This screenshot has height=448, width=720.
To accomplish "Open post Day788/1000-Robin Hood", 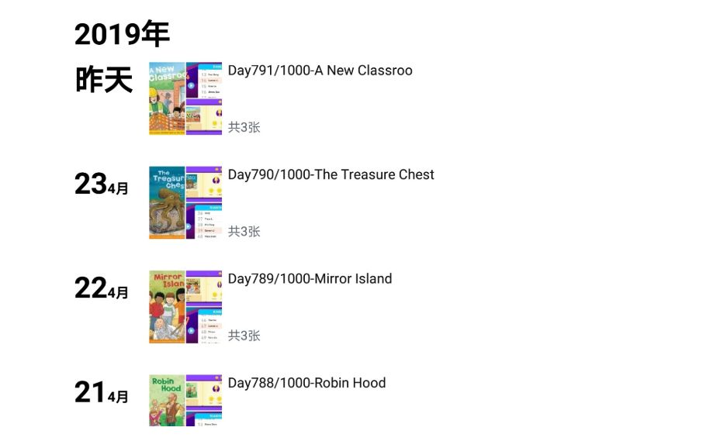I will tap(306, 383).
